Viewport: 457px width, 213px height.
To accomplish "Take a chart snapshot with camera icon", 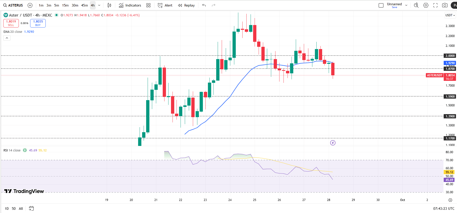I will (445, 5).
